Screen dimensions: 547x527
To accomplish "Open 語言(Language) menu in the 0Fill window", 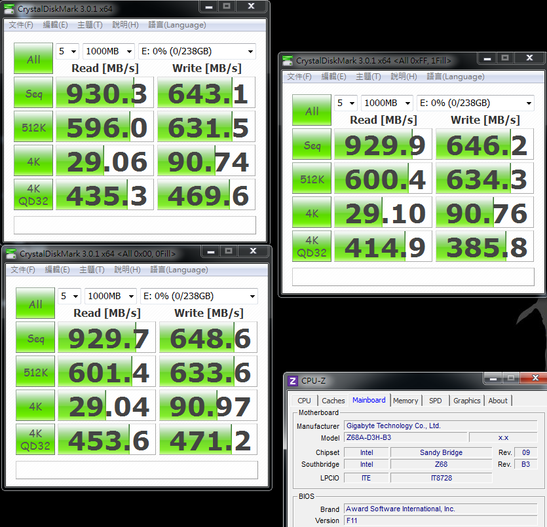I will click(179, 270).
